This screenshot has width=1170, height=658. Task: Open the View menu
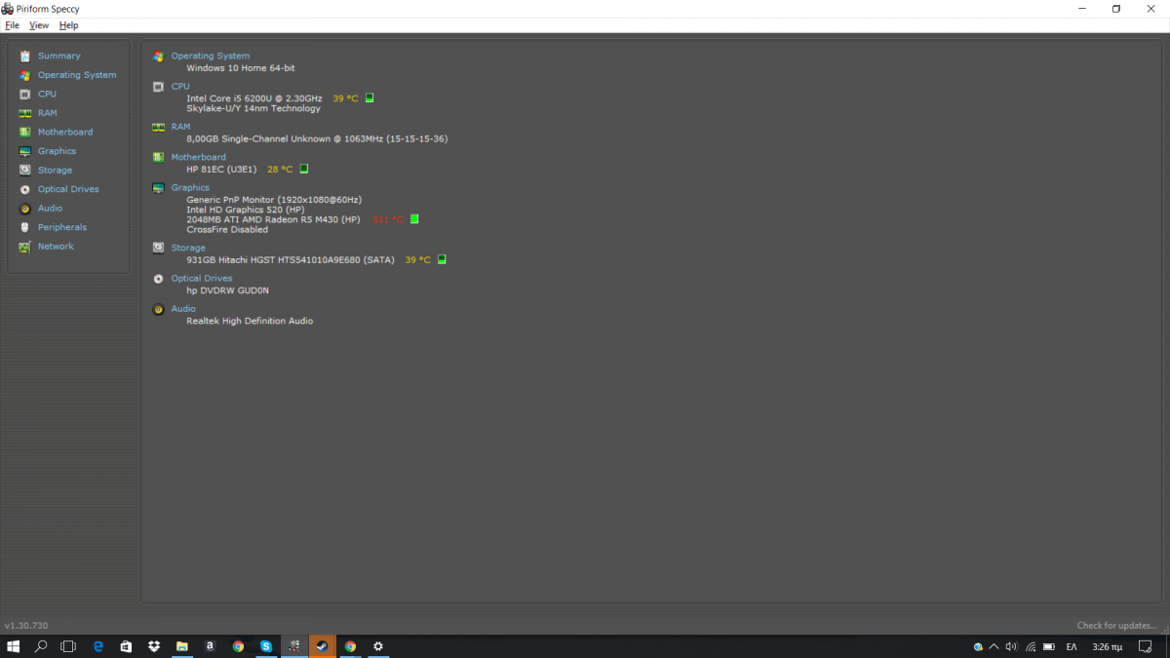39,25
